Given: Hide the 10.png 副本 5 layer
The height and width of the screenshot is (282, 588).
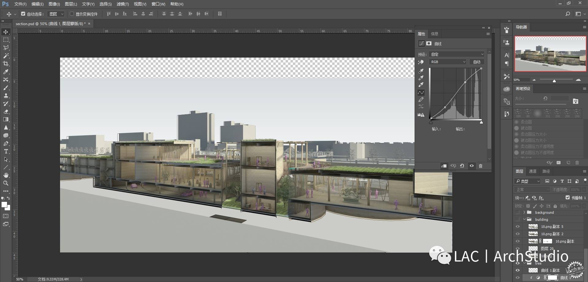Looking at the screenshot, I should coord(518,227).
